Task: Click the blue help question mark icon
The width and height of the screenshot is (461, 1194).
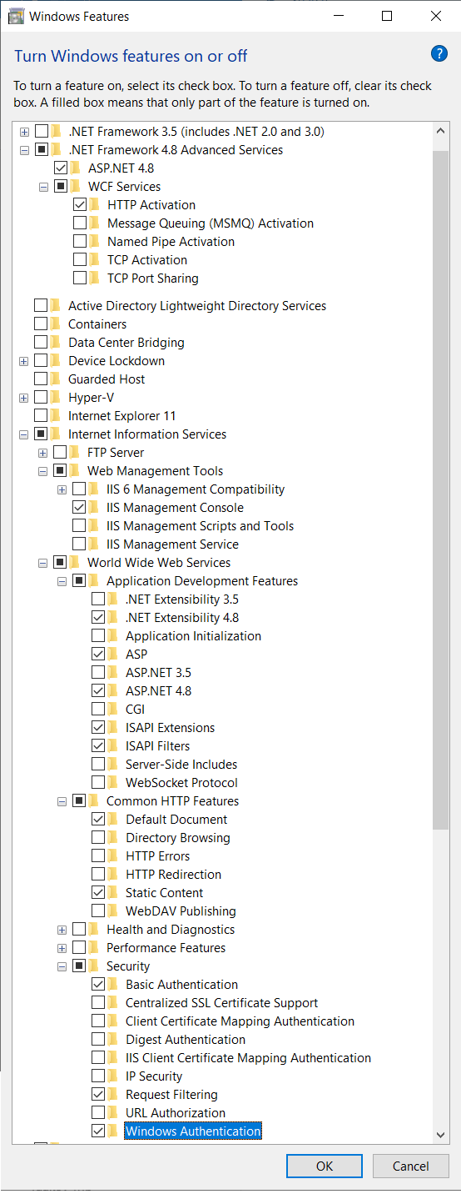Action: tap(439, 54)
